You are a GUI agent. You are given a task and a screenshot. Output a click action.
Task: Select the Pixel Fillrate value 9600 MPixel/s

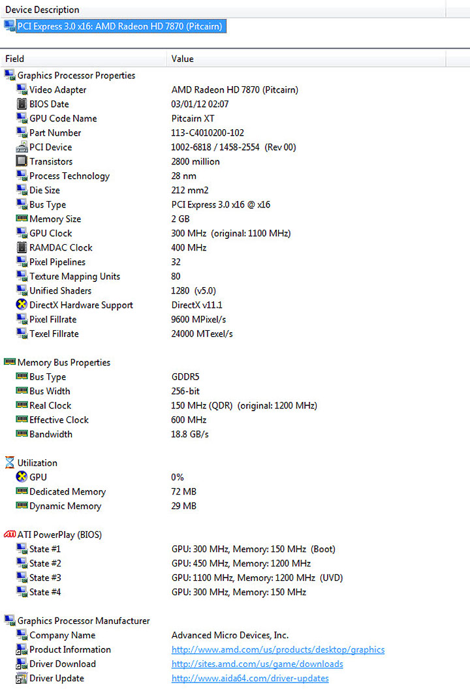point(198,320)
